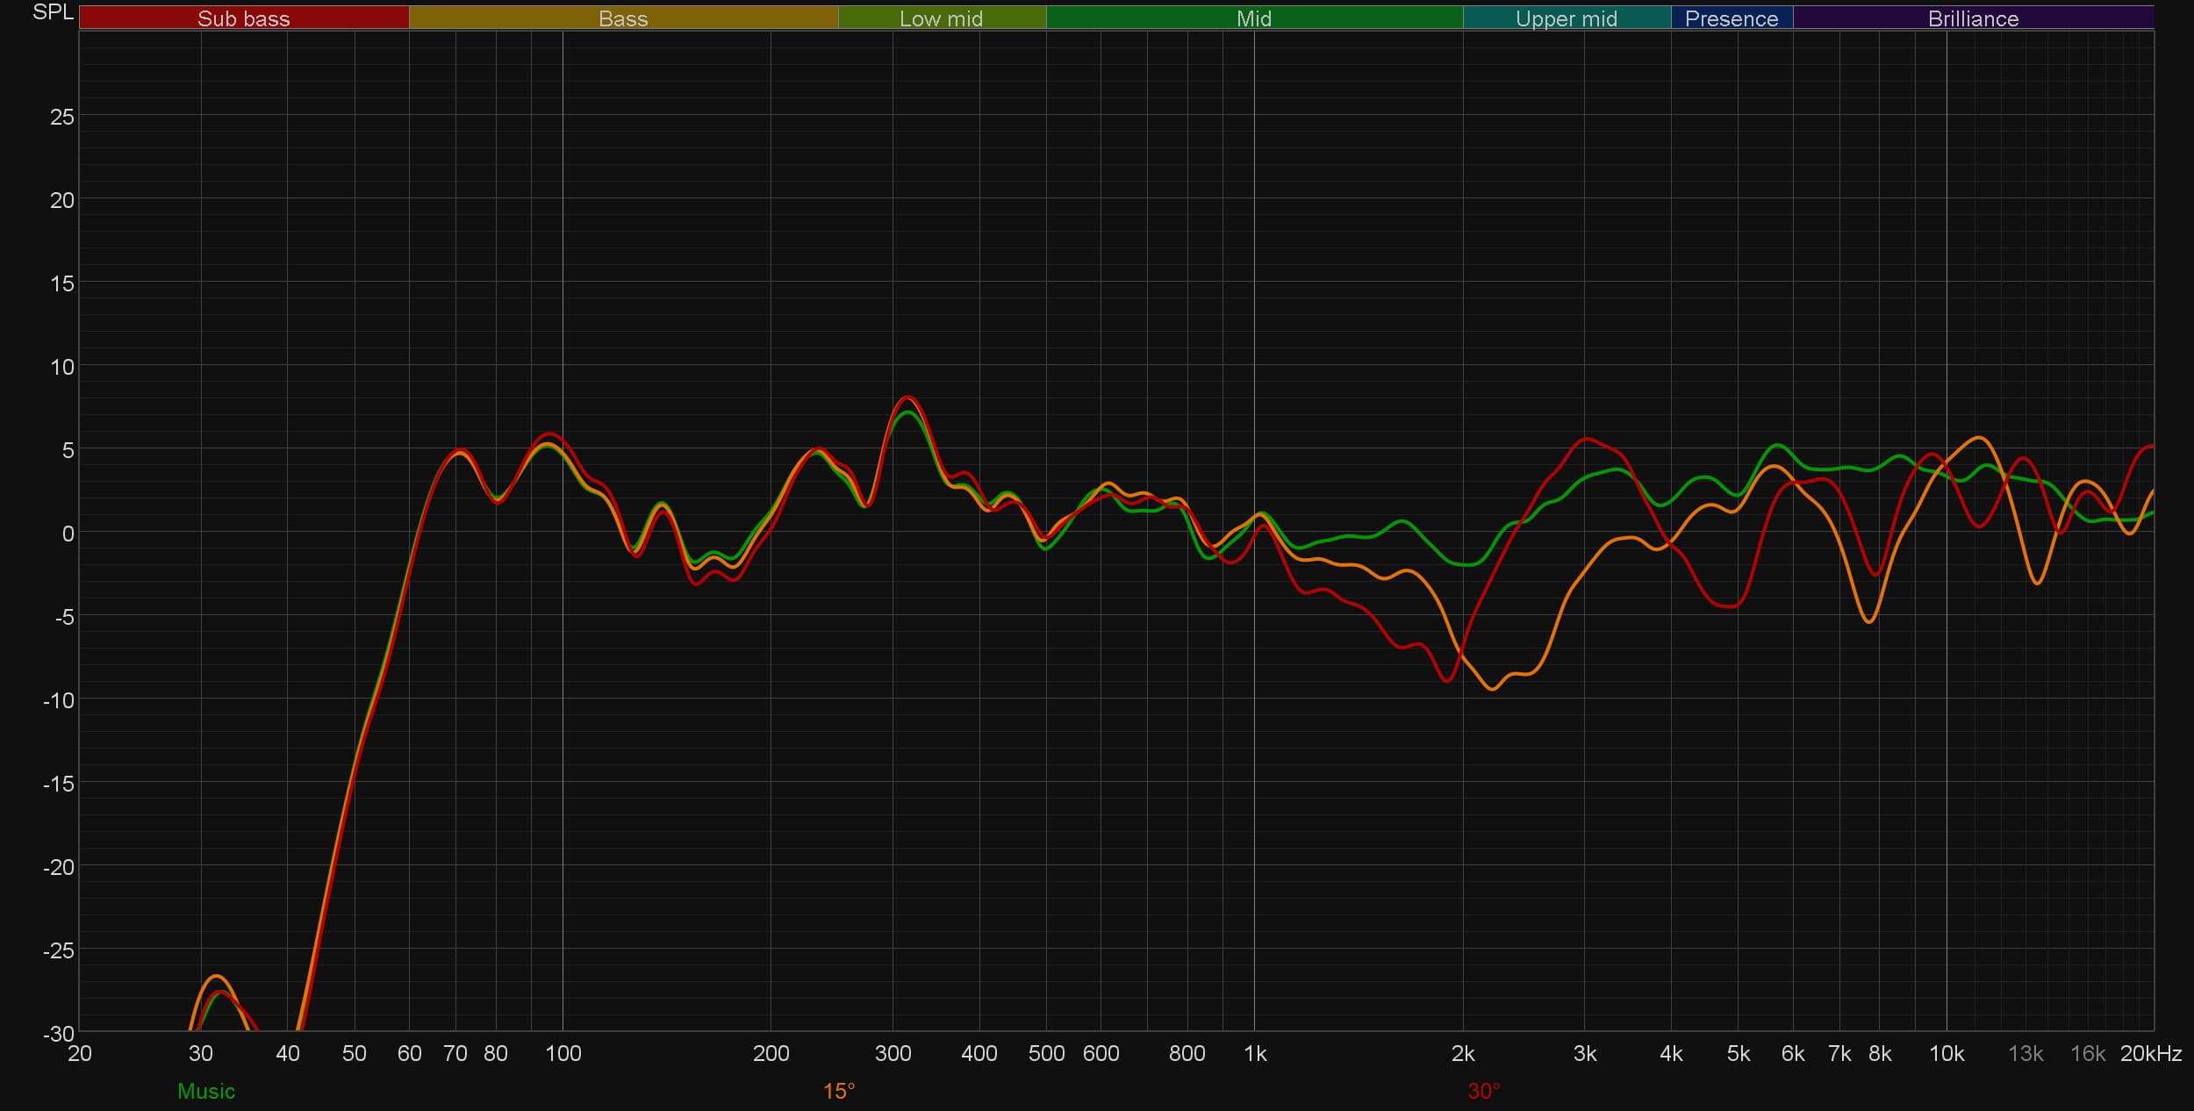Click the Sub bass frequency band
The image size is (2194, 1111).
(x=243, y=18)
